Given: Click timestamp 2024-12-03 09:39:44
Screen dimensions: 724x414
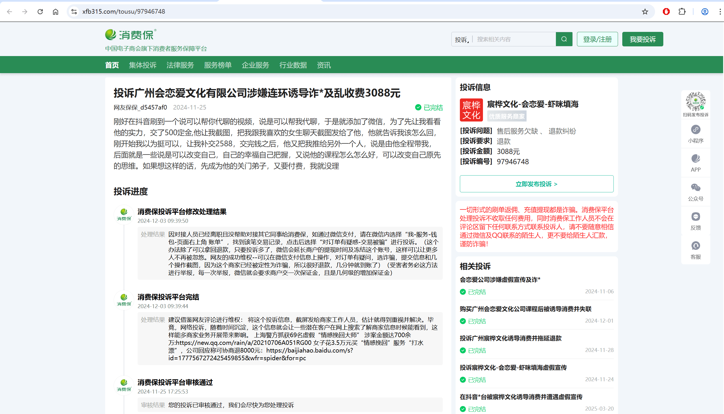Looking at the screenshot, I should coord(163,306).
